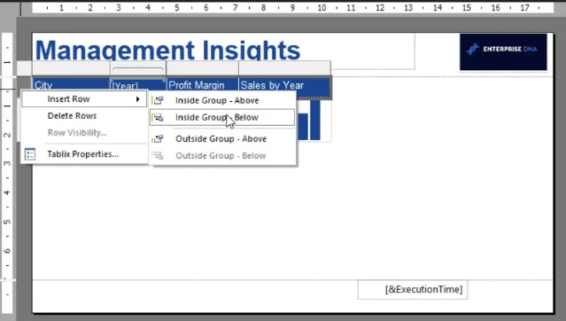This screenshot has height=321, width=566.
Task: Click the Outside Group - Above icon
Action: 158,139
